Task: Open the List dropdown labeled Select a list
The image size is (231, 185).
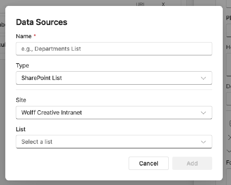Action: click(114, 142)
